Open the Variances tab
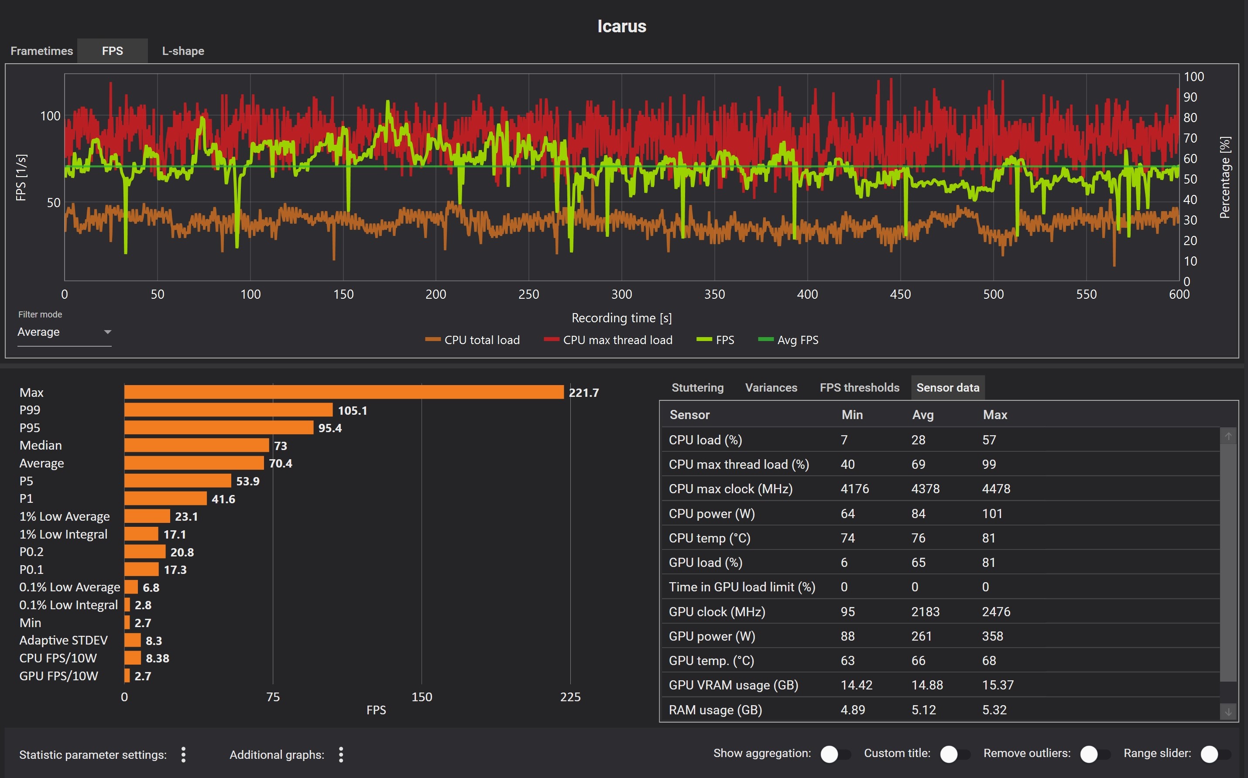This screenshot has width=1248, height=778. (771, 387)
